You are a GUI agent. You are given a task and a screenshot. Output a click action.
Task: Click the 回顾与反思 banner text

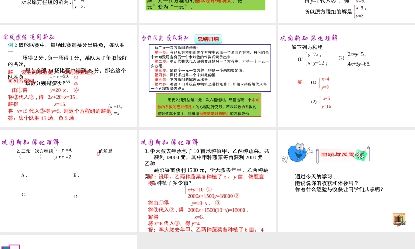338,154
